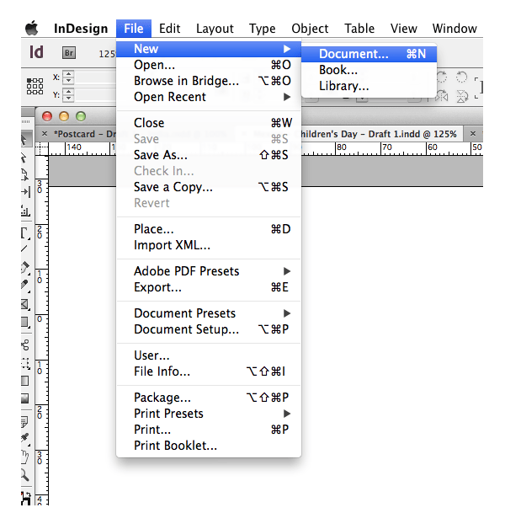Image resolution: width=505 pixels, height=529 pixels.
Task: Choose Import XML…
Action: click(209, 245)
